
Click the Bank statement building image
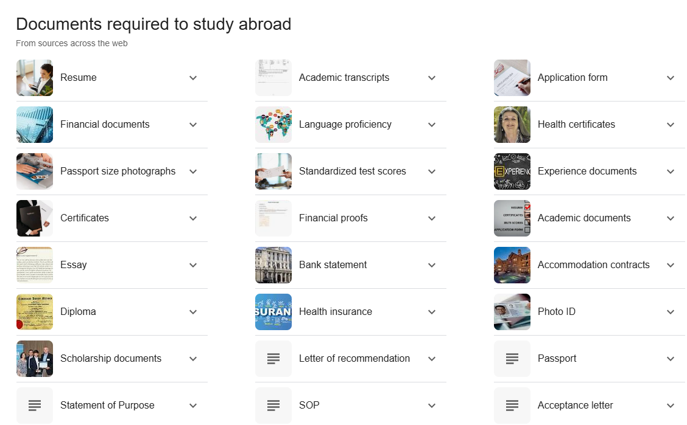(x=273, y=264)
